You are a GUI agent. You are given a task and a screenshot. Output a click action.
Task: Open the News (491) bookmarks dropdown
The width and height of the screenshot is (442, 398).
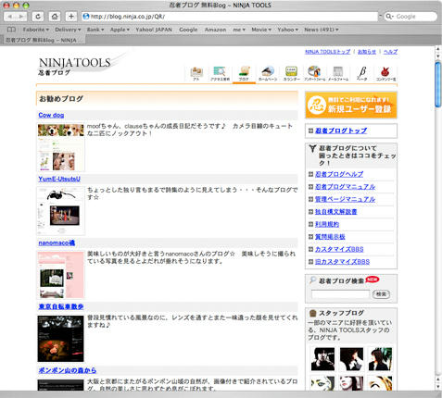tap(322, 30)
